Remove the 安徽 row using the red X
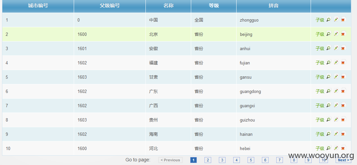This screenshot has width=357, height=165. (343, 48)
